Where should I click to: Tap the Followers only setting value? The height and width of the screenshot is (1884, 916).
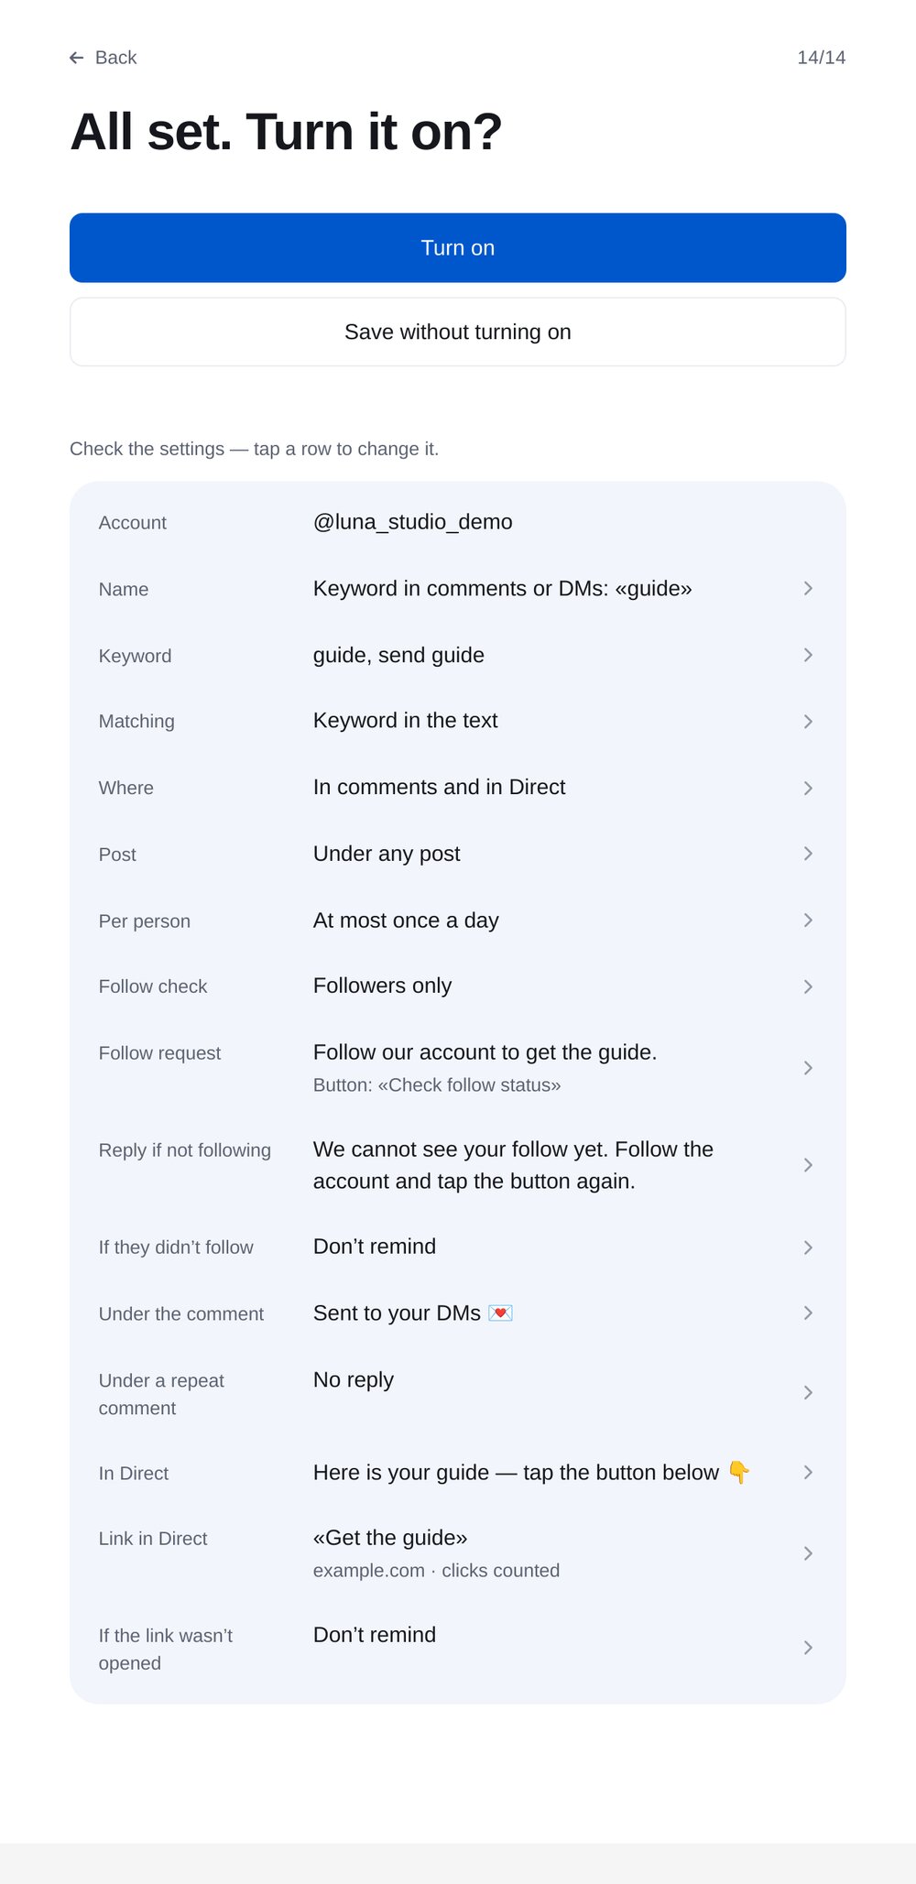pos(382,986)
